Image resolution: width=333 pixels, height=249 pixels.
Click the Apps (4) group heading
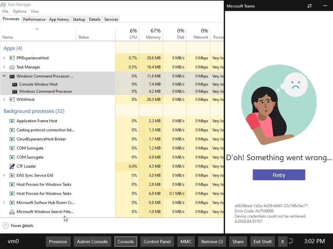tap(13, 48)
